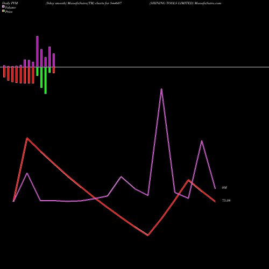The height and width of the screenshot is (269, 269).
Task: Click the highest peak of magenta volume line
Action: click(x=161, y=89)
